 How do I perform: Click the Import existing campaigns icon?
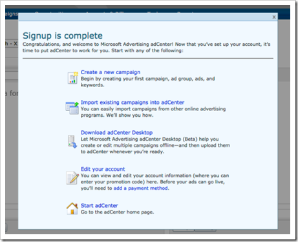click(x=72, y=108)
